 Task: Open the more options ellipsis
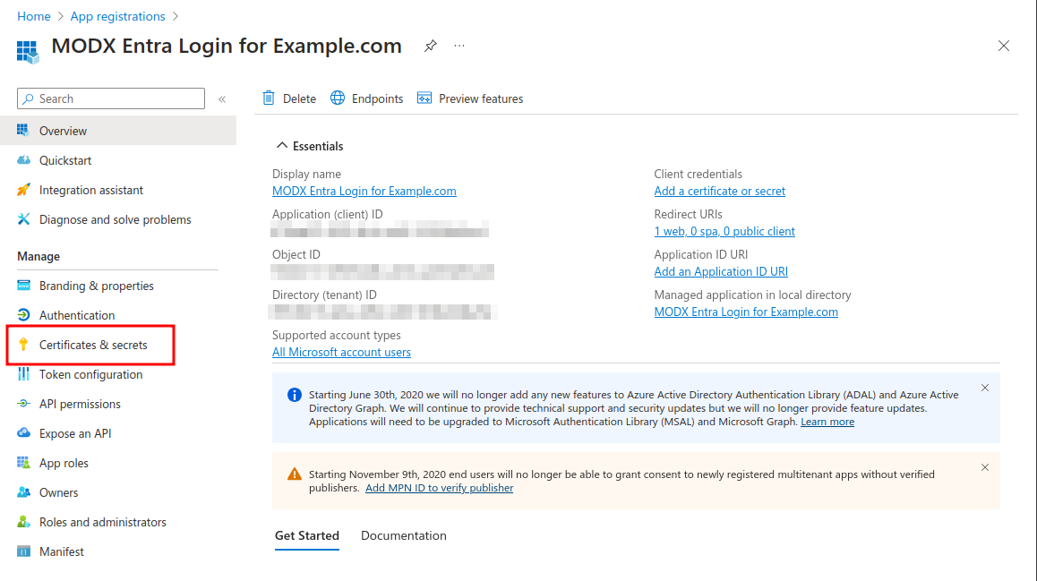459,46
